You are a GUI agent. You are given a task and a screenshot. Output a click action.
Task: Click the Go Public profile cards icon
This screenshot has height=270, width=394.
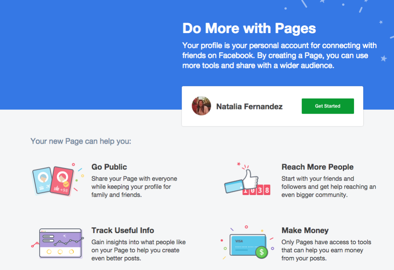tap(54, 180)
